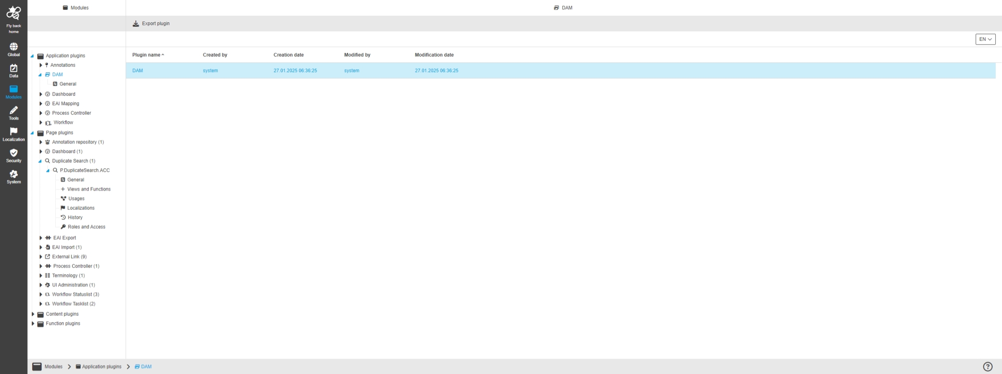Click the Roles and Access key icon
Image resolution: width=1002 pixels, height=374 pixels.
[x=63, y=227]
